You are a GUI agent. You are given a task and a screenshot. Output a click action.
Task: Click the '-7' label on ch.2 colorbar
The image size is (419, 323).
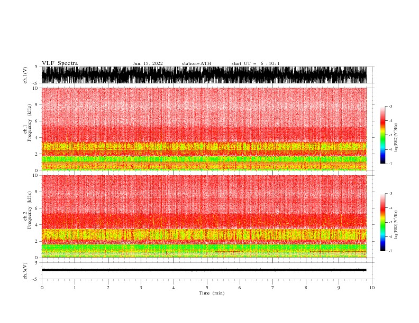click(x=390, y=251)
